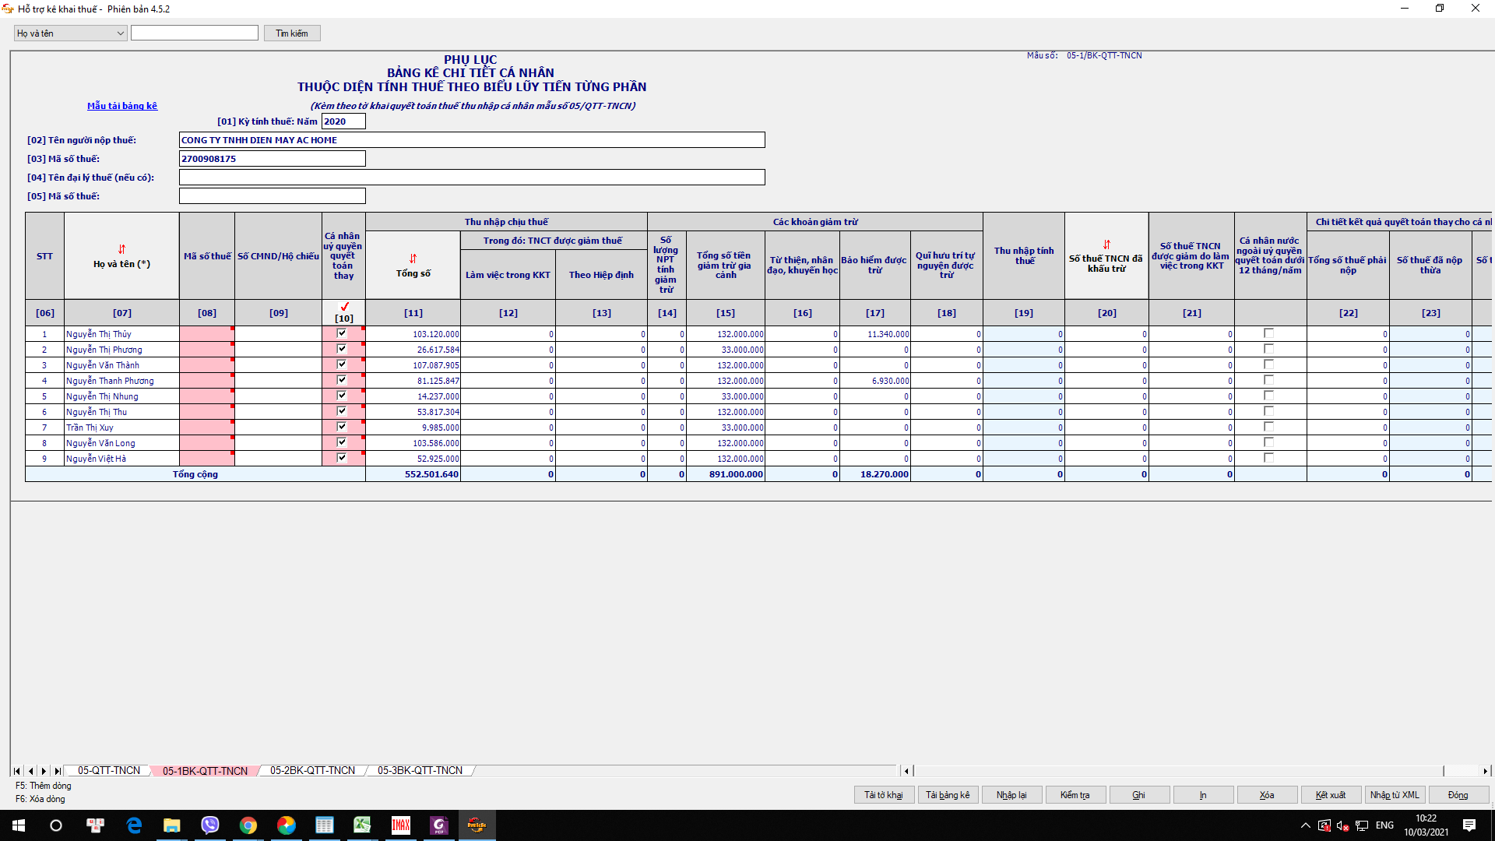1495x841 pixels.
Task: Toggle authorization checkbox for Nguyễn Thị Phương
Action: (x=341, y=349)
